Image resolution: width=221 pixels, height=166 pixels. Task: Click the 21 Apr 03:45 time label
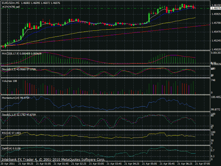[x=114, y=164]
